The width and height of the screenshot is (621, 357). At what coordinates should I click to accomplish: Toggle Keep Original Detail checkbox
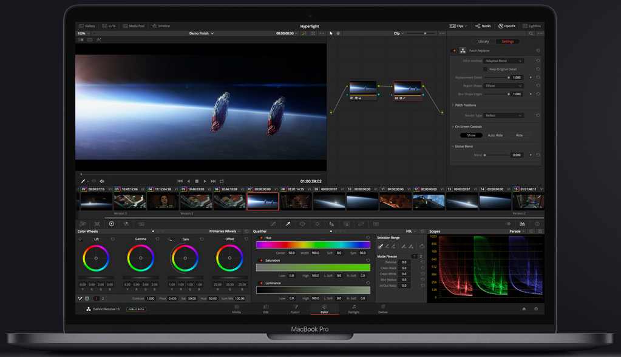(485, 69)
